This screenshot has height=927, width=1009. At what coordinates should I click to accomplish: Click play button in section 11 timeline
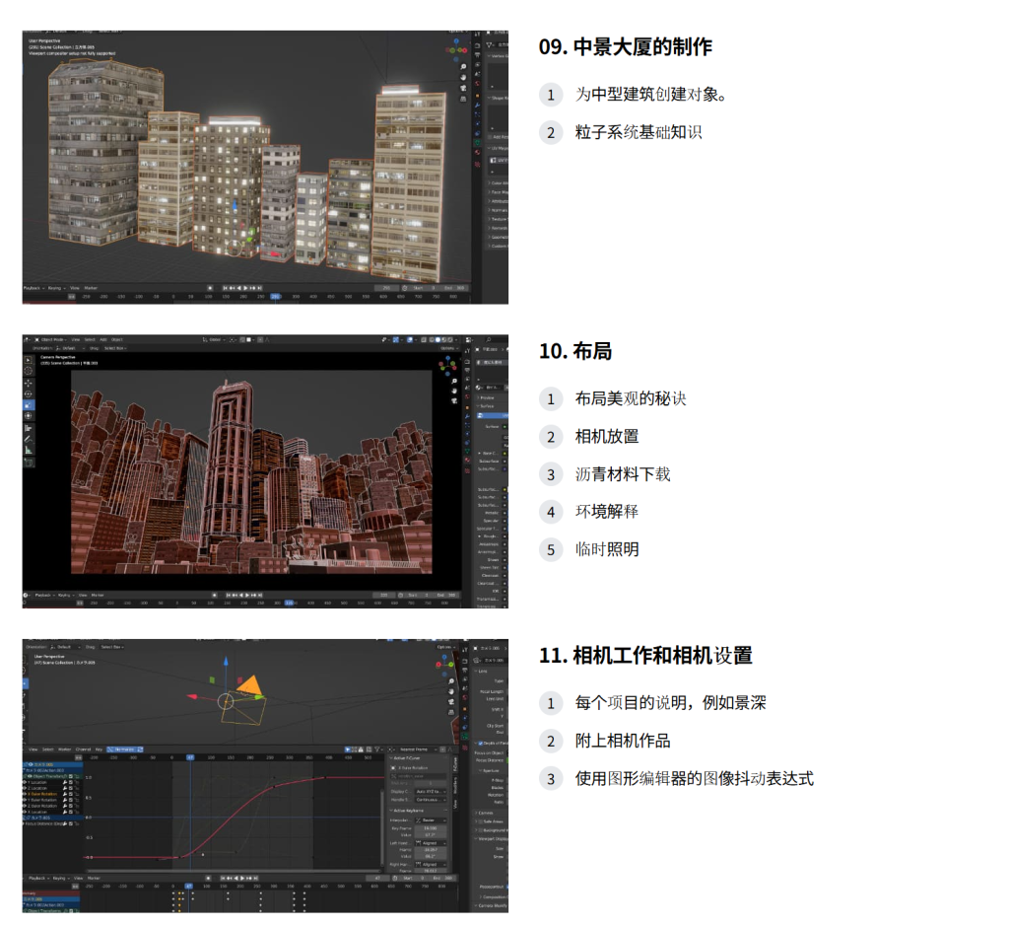(242, 878)
